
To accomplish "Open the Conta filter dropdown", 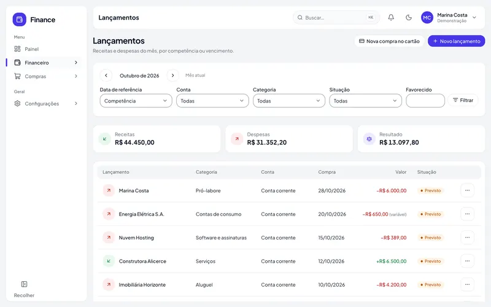I will point(212,101).
